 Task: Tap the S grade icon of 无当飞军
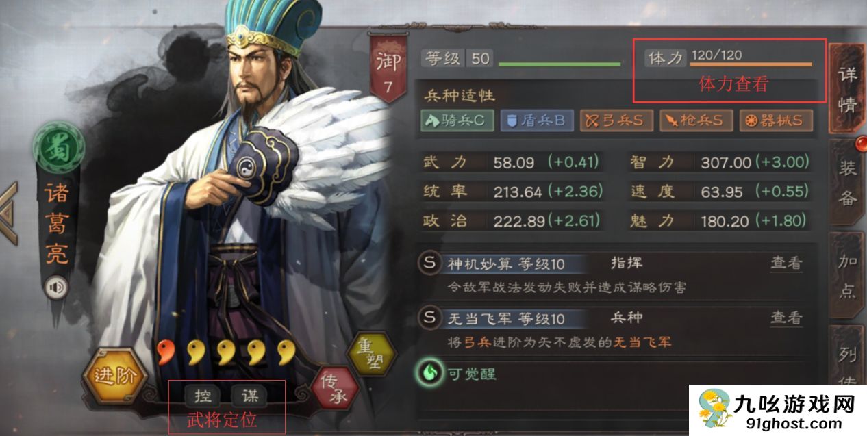(429, 318)
